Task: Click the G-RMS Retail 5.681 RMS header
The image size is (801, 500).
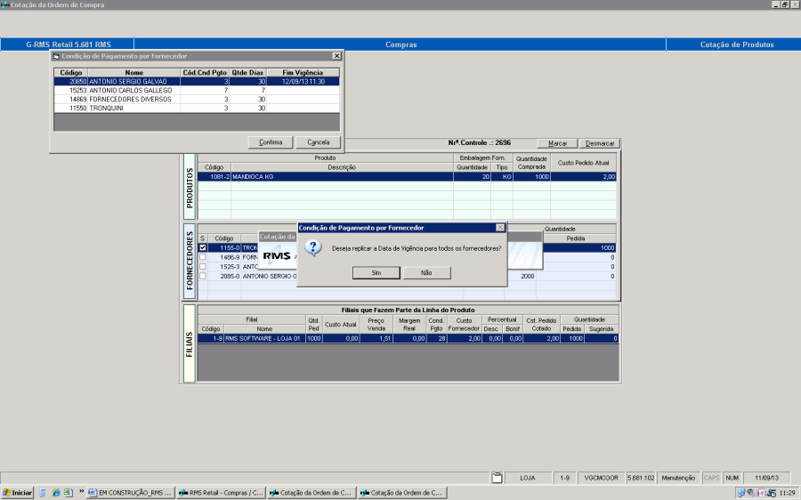Action: pyautogui.click(x=69, y=44)
